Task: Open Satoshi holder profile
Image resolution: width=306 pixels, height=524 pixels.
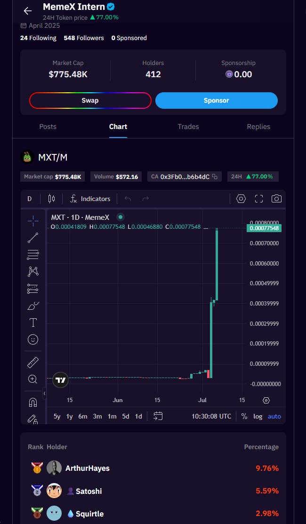Action: [x=89, y=491]
